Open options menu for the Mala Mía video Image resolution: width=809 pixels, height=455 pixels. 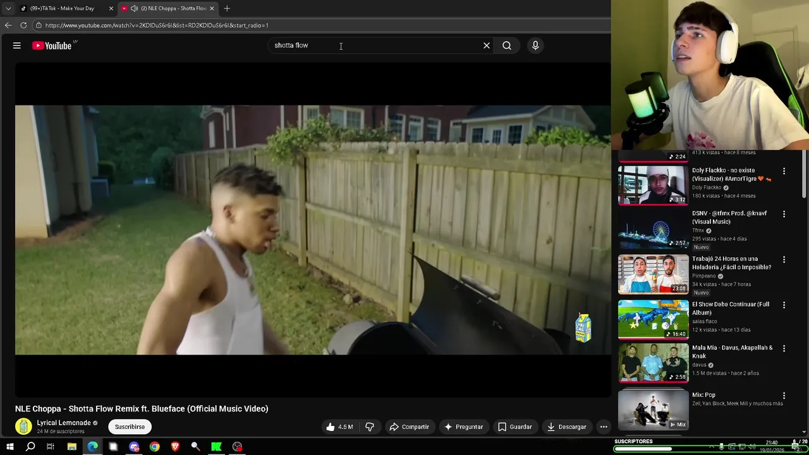[784, 348]
